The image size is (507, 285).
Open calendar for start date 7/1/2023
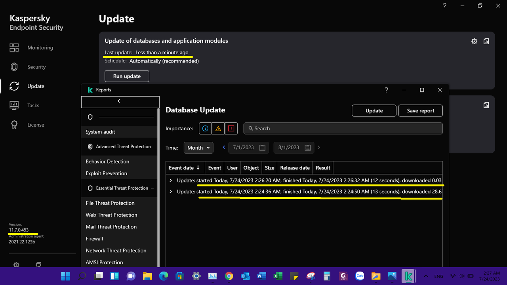coord(262,148)
